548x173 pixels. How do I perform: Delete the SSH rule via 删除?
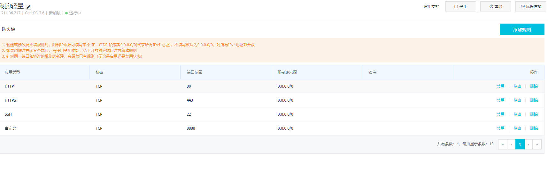tap(534, 114)
